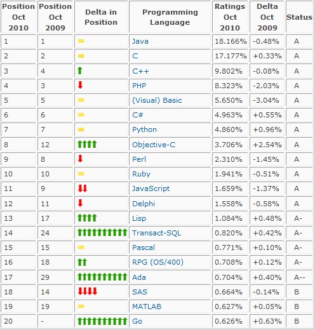Image resolution: width=315 pixels, height=330 pixels.
Task: Click the Programming Language column header
Action: pyautogui.click(x=170, y=17)
